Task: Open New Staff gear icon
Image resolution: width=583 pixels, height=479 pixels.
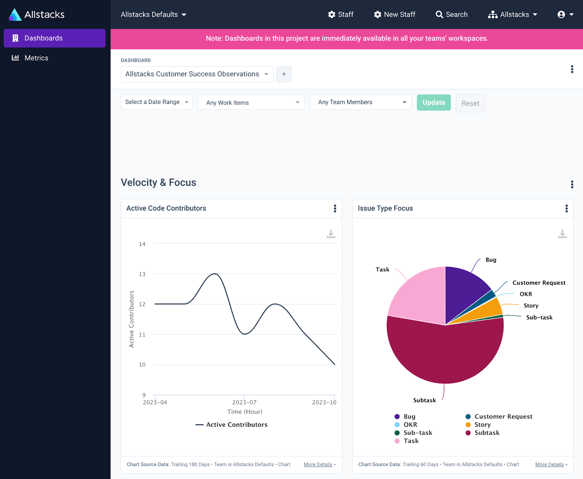Action: click(x=377, y=15)
